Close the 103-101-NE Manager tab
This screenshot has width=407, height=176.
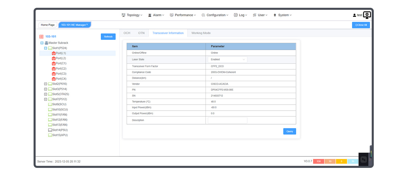coord(87,24)
